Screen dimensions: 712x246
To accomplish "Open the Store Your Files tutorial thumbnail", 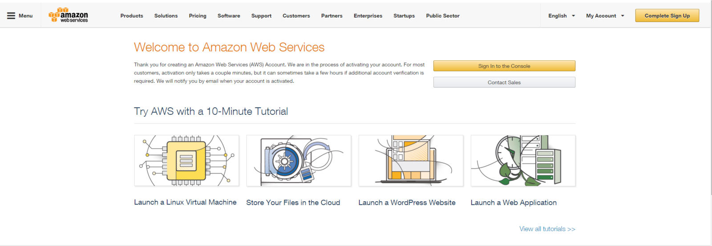I will pyautogui.click(x=299, y=160).
